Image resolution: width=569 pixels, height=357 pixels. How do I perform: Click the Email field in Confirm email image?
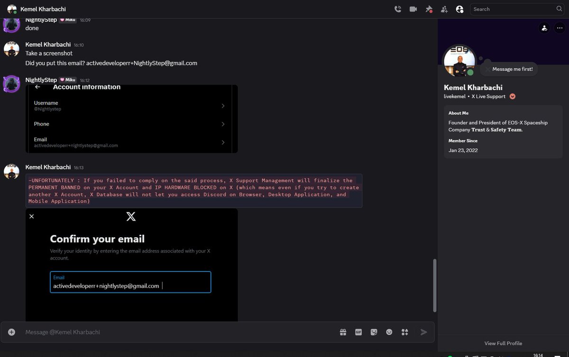click(x=130, y=282)
